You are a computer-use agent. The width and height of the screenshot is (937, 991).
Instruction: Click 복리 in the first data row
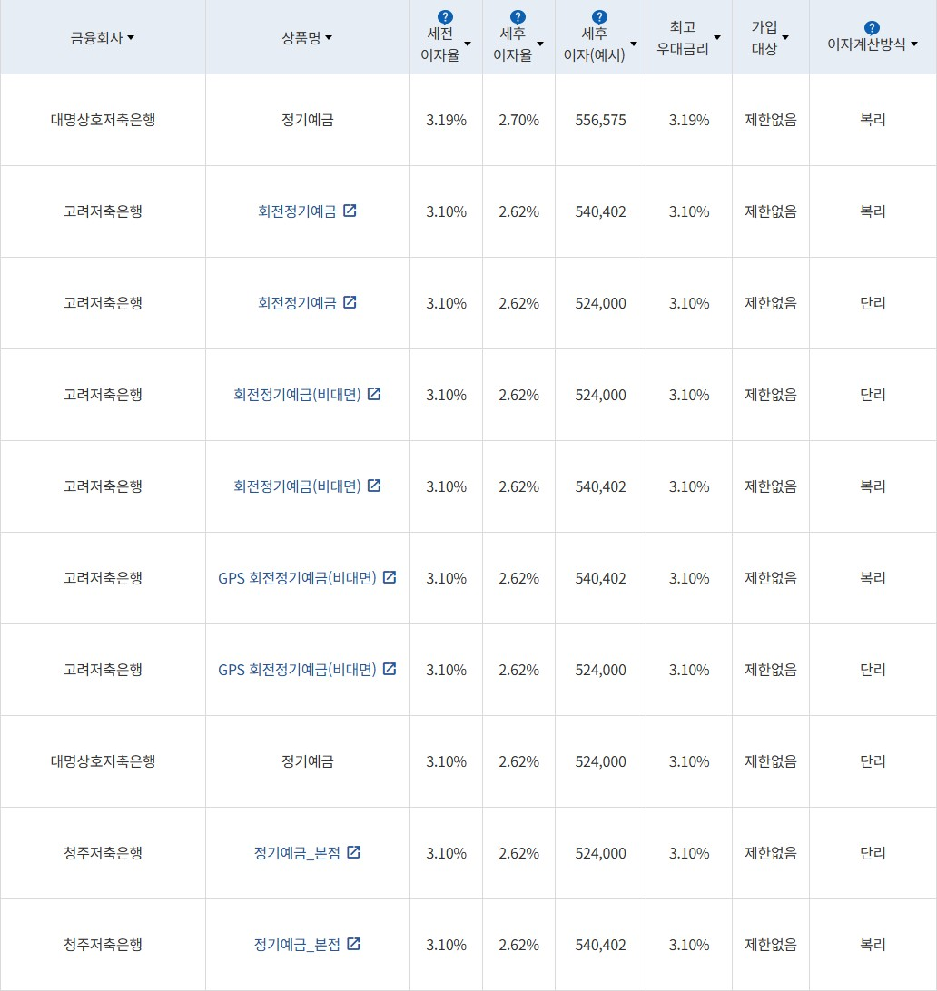[872, 119]
